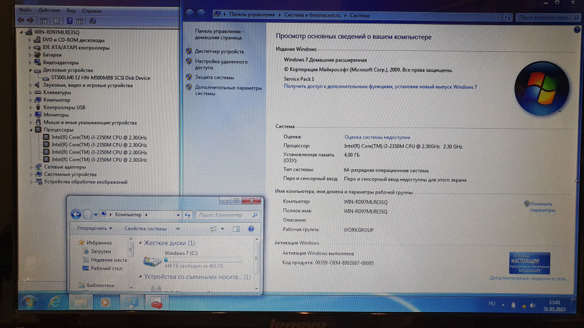Click Система и безопасность breadcrumb
The height and width of the screenshot is (328, 584).
tap(312, 15)
